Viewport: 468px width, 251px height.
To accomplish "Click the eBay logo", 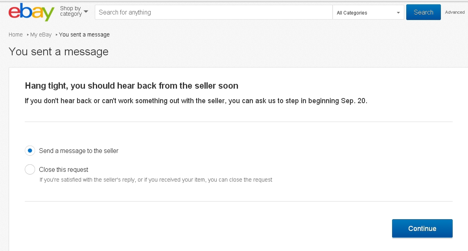I will (31, 12).
